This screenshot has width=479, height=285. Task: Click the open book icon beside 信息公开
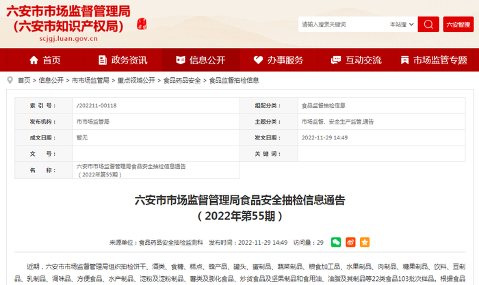[x=181, y=60]
